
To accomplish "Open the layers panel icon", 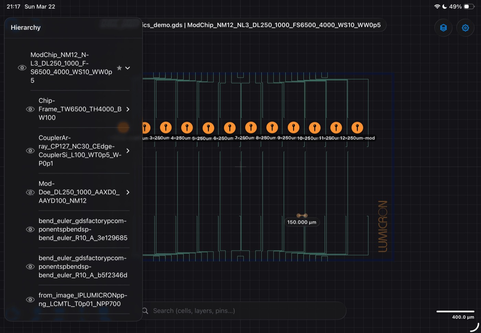I will coord(443,28).
